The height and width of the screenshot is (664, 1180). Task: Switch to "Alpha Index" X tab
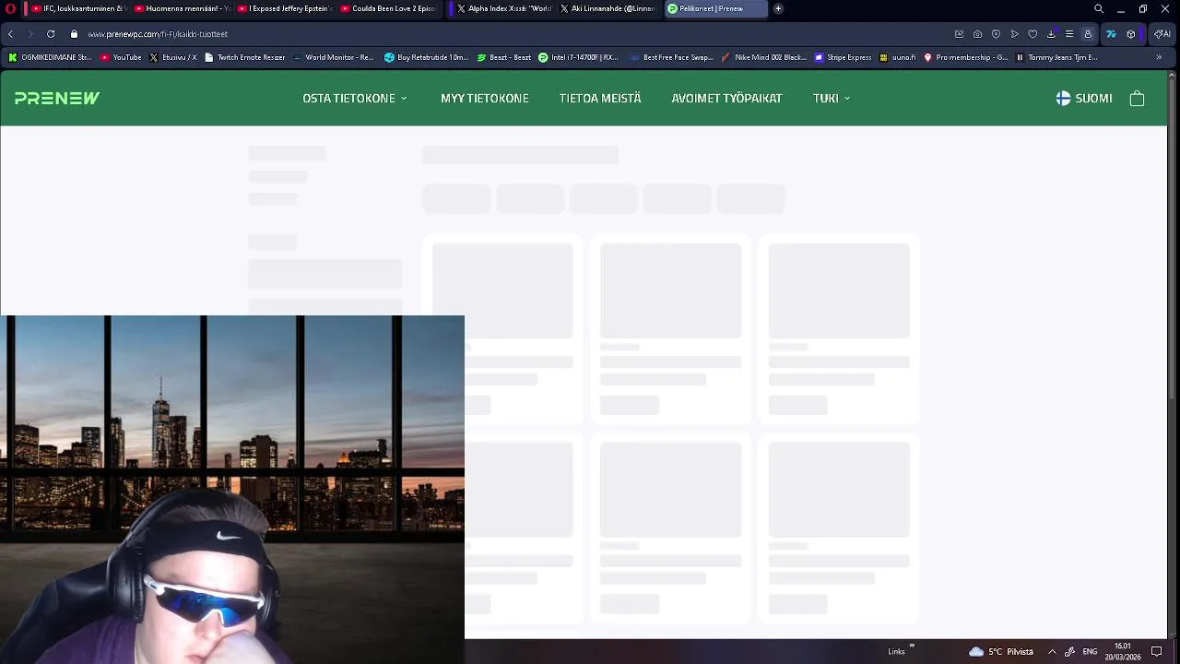[x=504, y=8]
